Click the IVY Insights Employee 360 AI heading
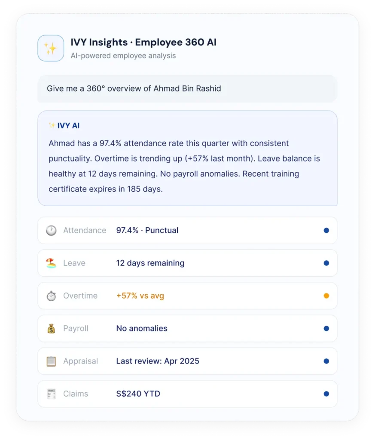 coord(143,42)
